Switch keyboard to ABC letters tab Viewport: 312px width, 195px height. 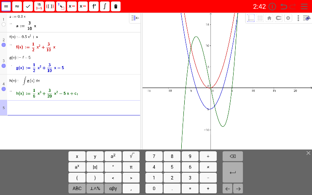(77, 189)
